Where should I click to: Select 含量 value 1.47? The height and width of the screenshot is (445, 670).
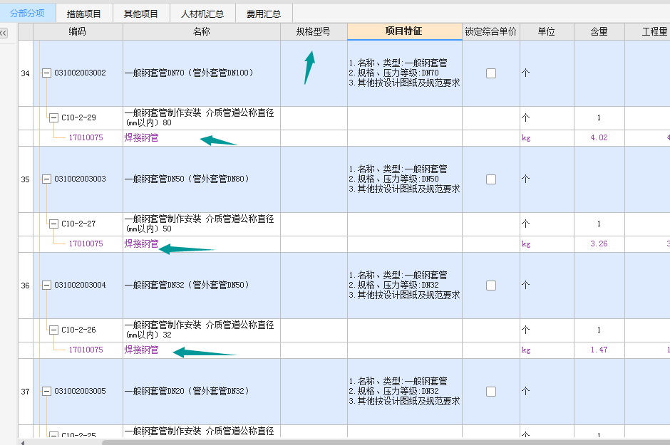599,350
